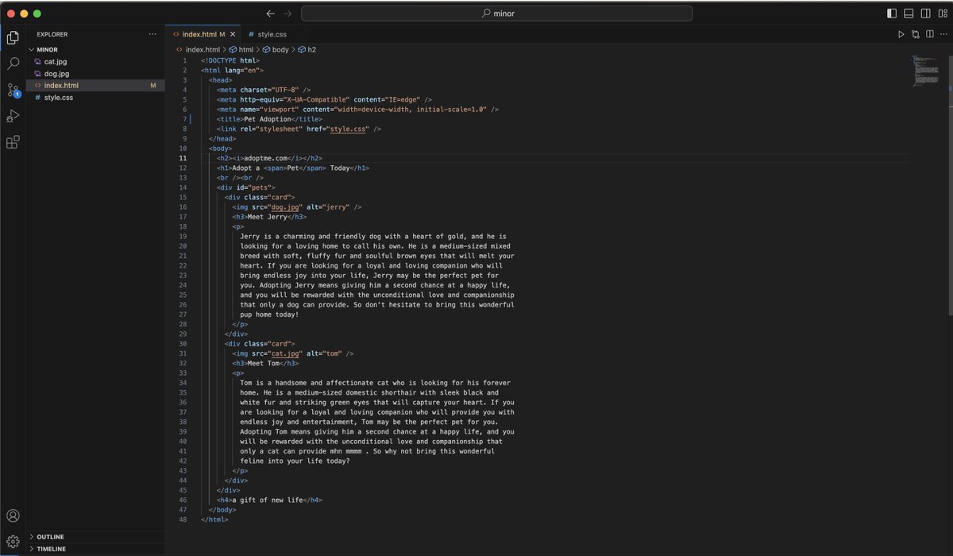Click the closing </html> tag line
Image resolution: width=953 pixels, height=556 pixels.
214,519
